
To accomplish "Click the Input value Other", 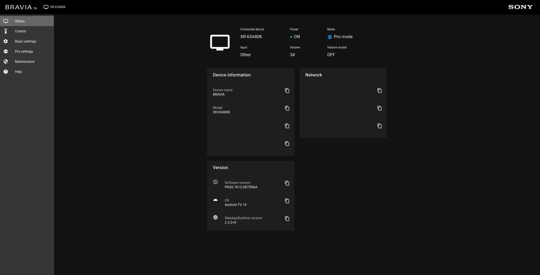I will click(246, 55).
